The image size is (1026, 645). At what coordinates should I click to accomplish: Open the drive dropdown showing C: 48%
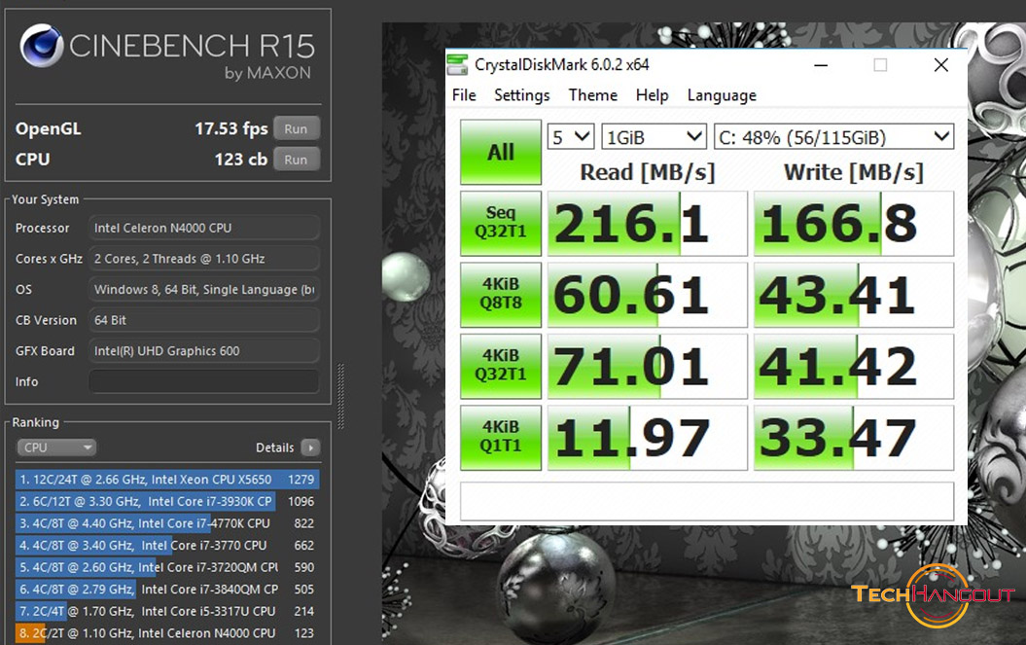coord(833,137)
